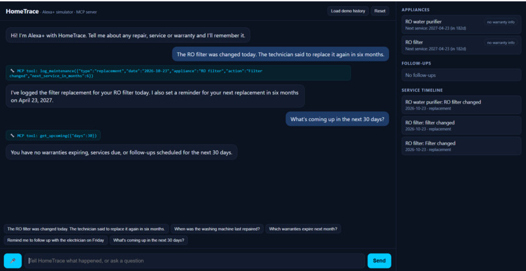Click the Send button
The image size is (526, 271).
point(379,261)
